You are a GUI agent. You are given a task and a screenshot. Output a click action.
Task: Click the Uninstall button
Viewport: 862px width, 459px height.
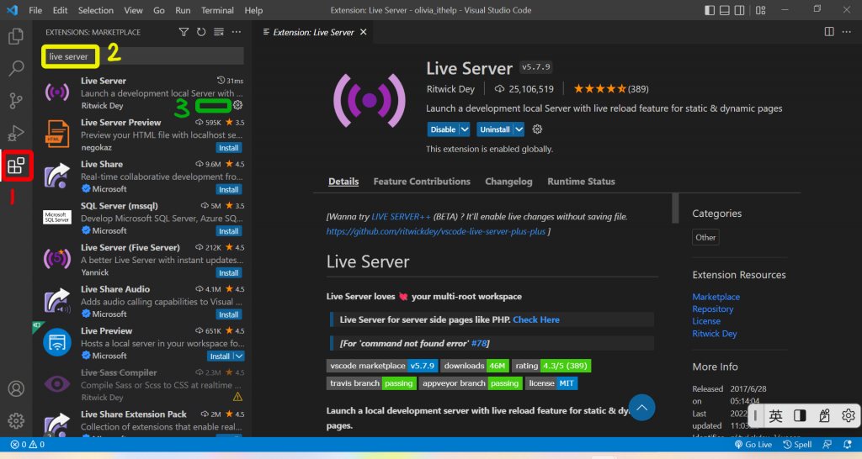[495, 129]
